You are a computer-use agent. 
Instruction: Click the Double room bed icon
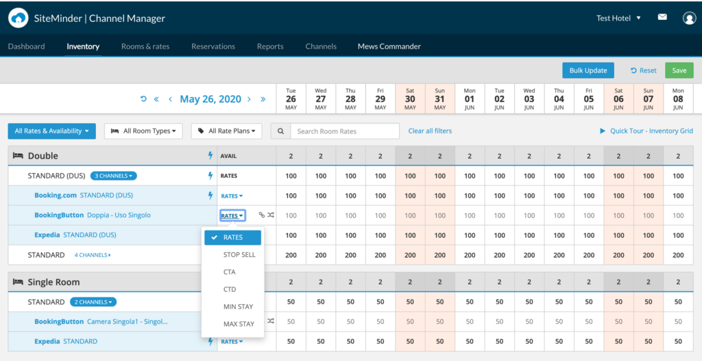pos(18,155)
